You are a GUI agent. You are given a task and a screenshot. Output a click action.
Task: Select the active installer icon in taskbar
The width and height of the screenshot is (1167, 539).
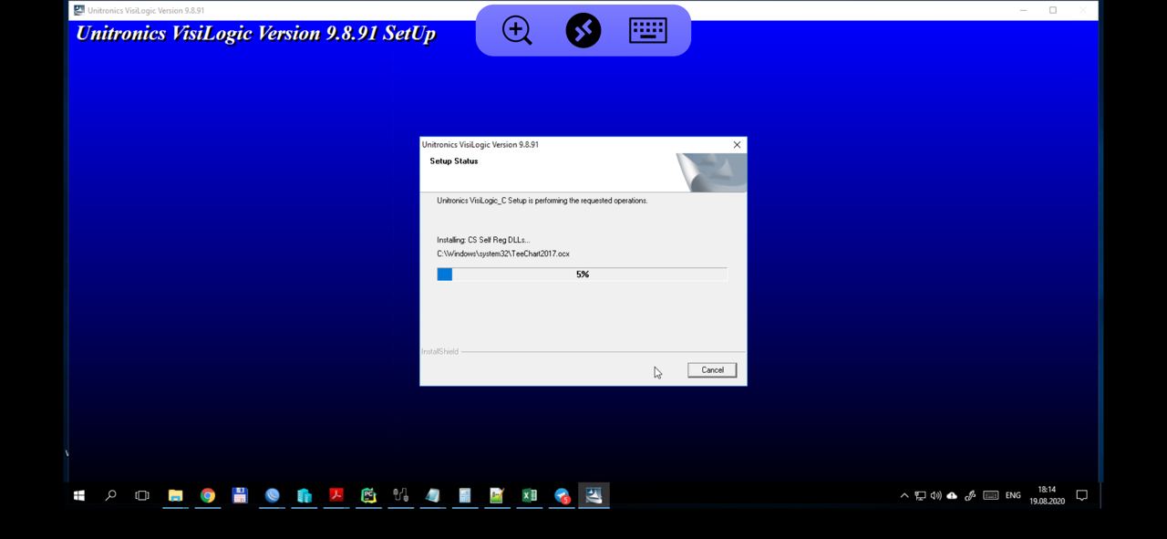point(594,495)
